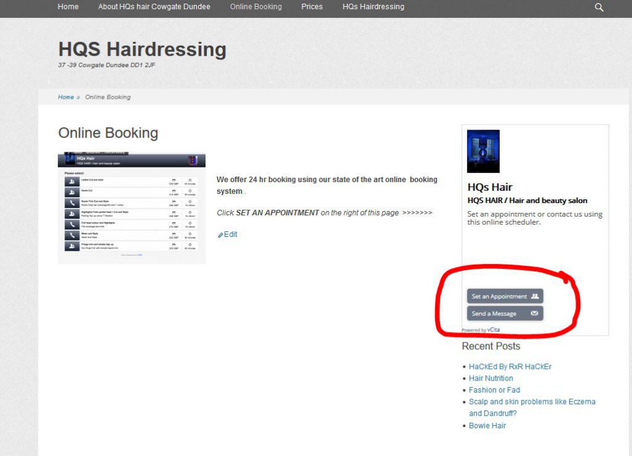
Task: Click 'Set an appointment or contact us' description
Action: pyautogui.click(x=535, y=218)
